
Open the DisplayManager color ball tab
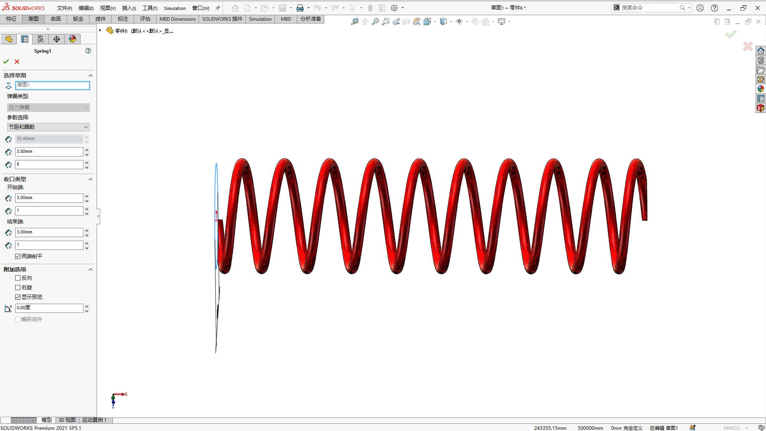coord(73,39)
